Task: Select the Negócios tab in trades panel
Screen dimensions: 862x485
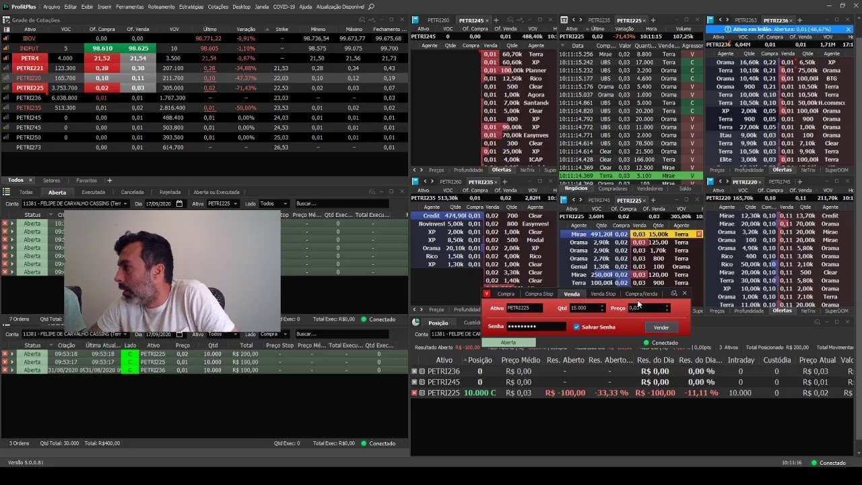Action: (x=576, y=189)
